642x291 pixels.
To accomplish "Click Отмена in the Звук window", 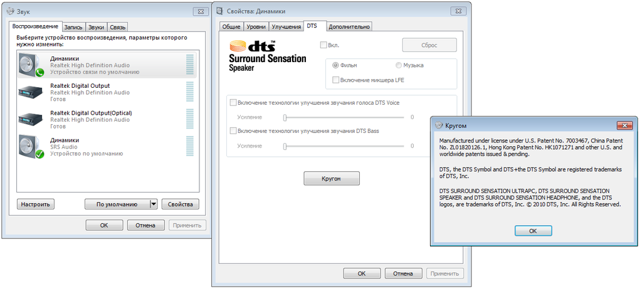I will coord(145,225).
